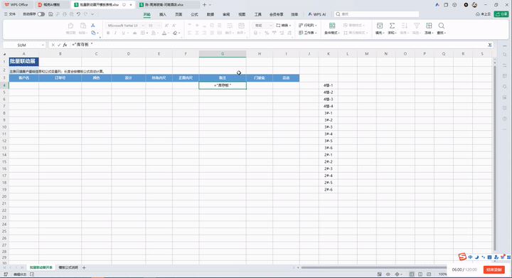This screenshot has width=512, height=278.
Task: Open the number format dropdown
Action: point(271,26)
